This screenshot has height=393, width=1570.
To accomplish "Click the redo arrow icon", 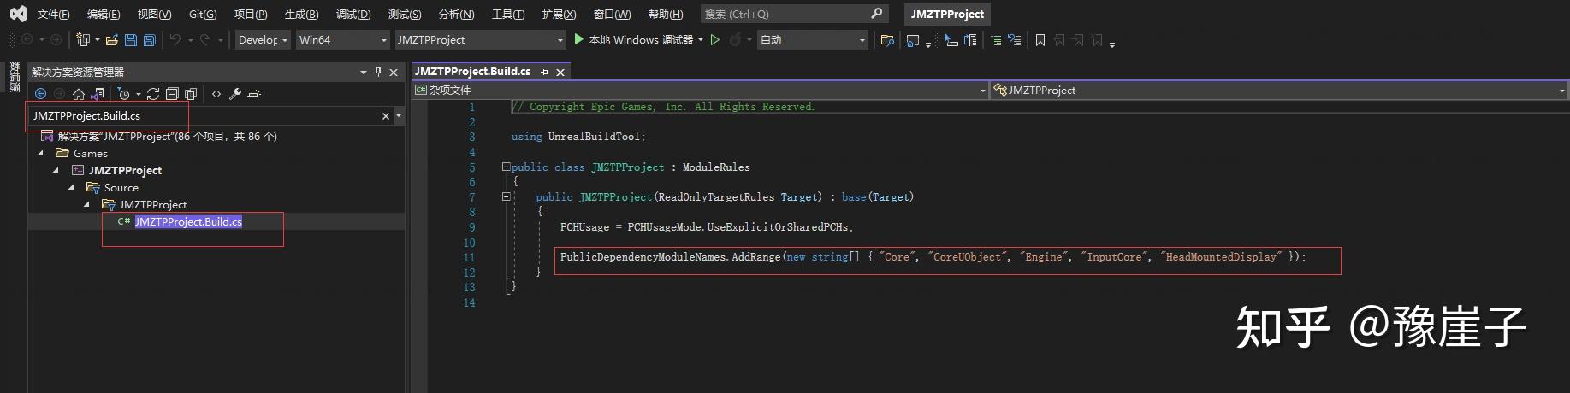I will click(x=205, y=39).
